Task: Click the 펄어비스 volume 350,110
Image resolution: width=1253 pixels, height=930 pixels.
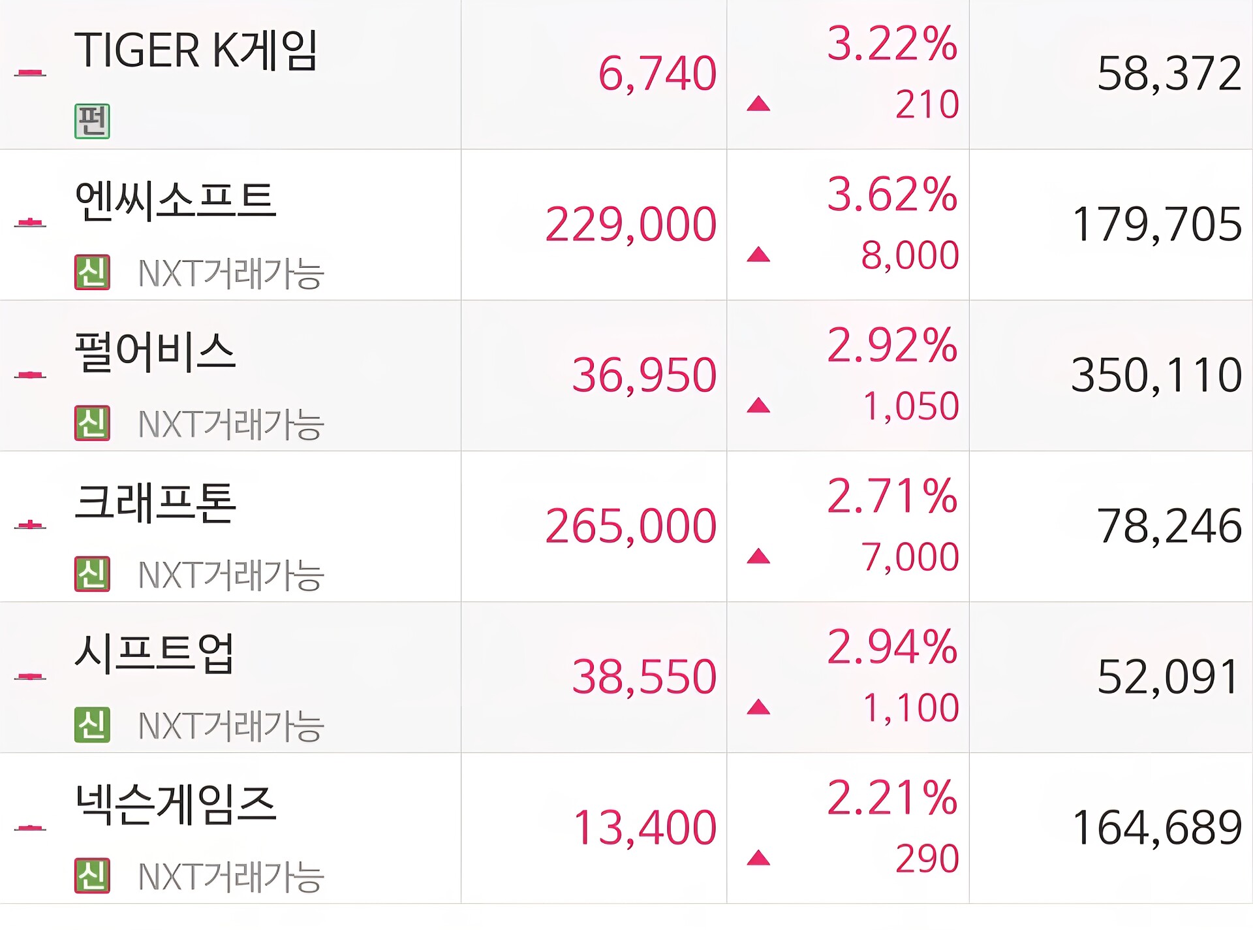Action: [x=1156, y=376]
